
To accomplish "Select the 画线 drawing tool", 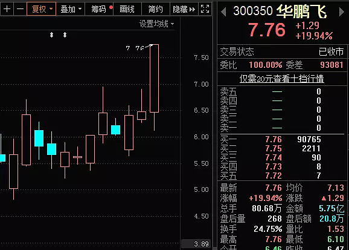I will pos(127,9).
